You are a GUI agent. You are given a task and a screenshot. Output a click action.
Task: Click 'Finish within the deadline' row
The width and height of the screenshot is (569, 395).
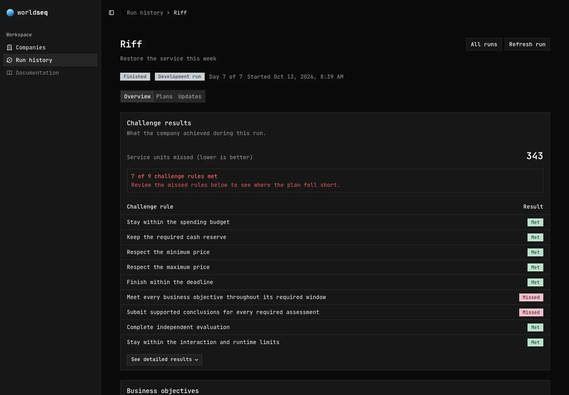[335, 282]
